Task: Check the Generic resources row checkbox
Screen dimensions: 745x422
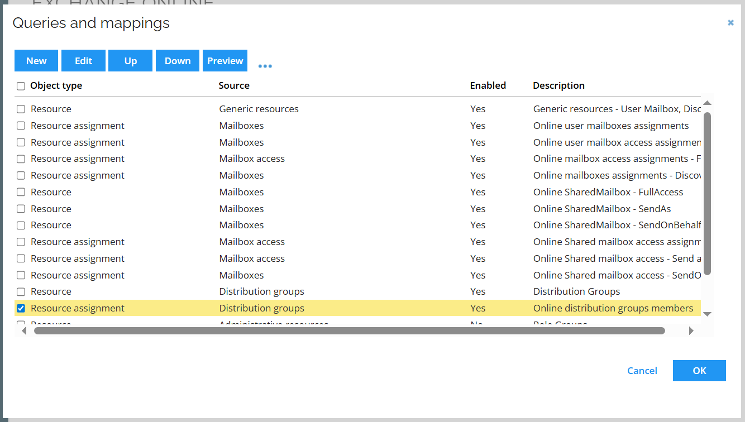Action: click(21, 109)
